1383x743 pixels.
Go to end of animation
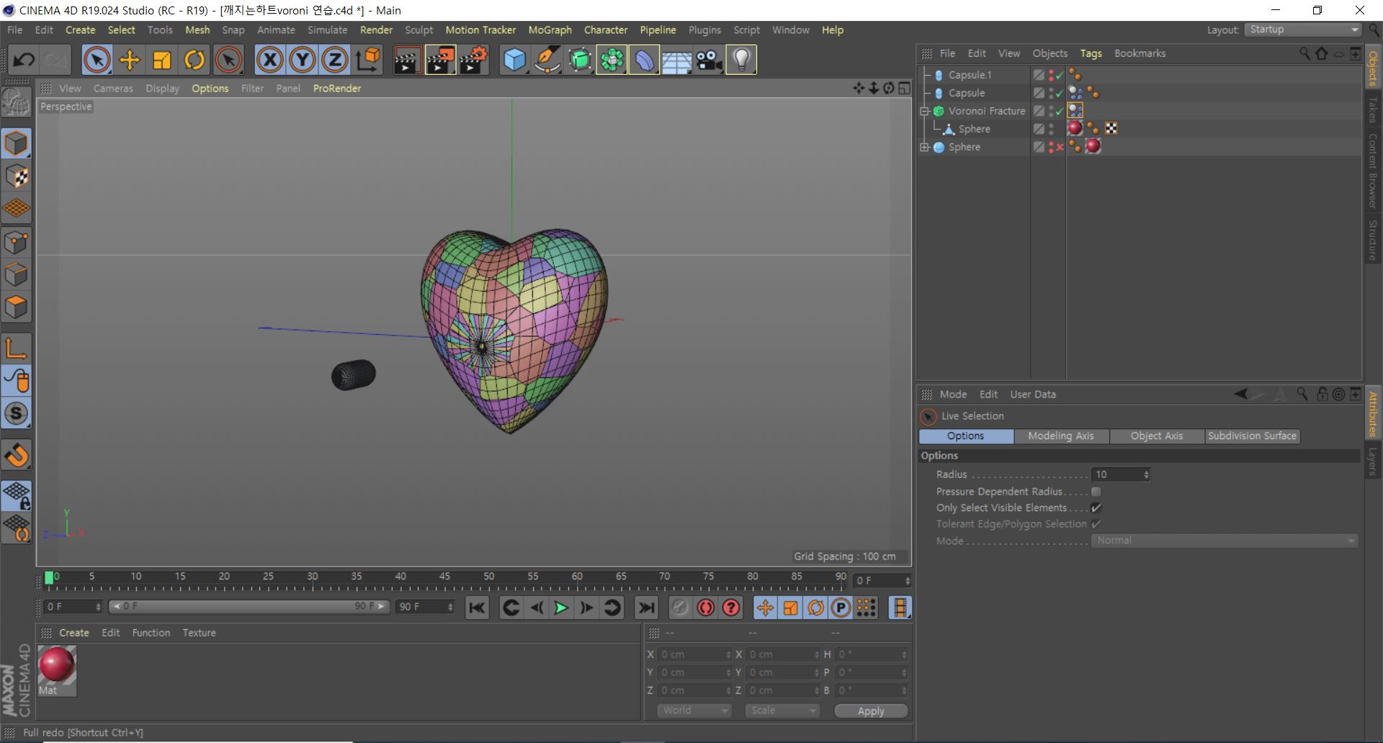646,608
